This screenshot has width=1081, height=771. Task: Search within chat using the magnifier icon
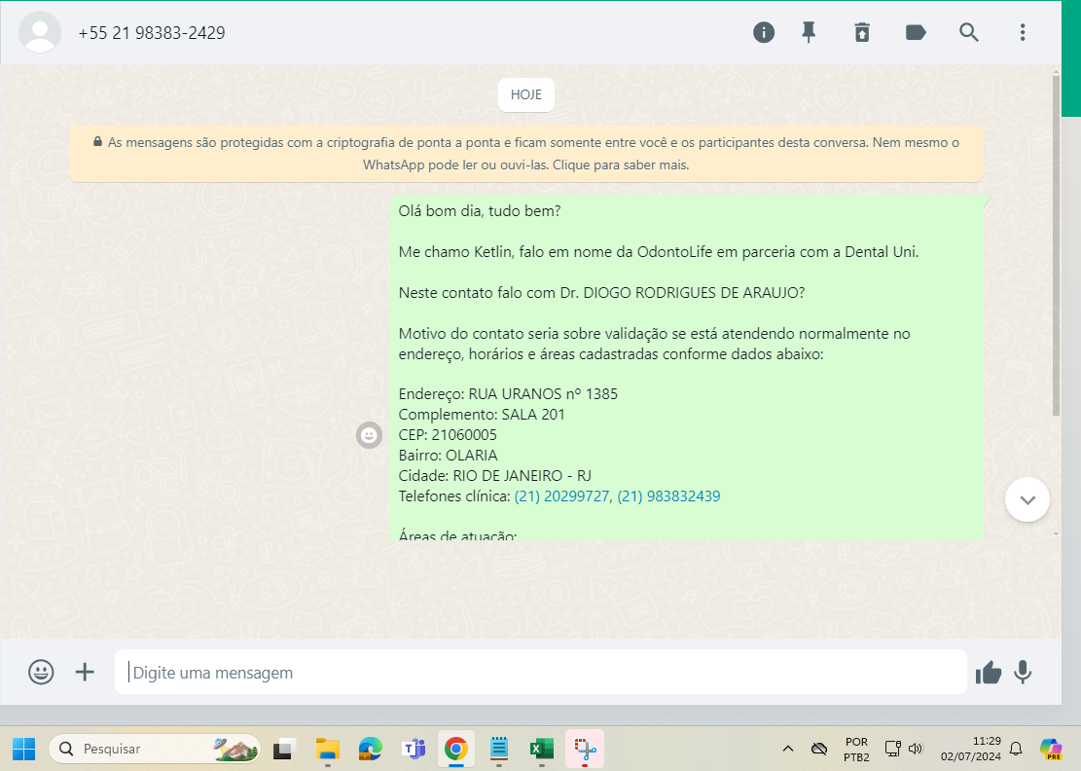pos(969,32)
